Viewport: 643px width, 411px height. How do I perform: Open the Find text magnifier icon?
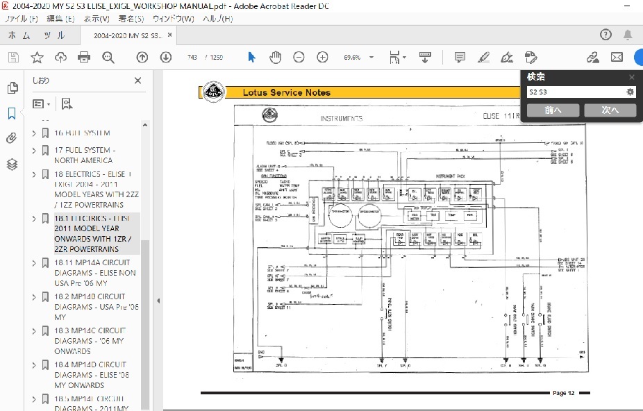point(108,58)
